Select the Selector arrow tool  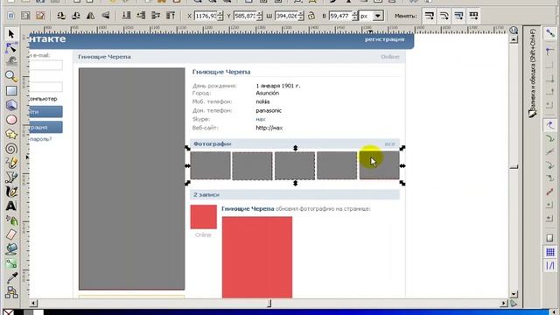11,34
